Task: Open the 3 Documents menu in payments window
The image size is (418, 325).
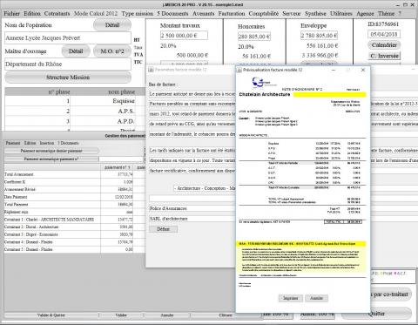Action: coord(68,143)
